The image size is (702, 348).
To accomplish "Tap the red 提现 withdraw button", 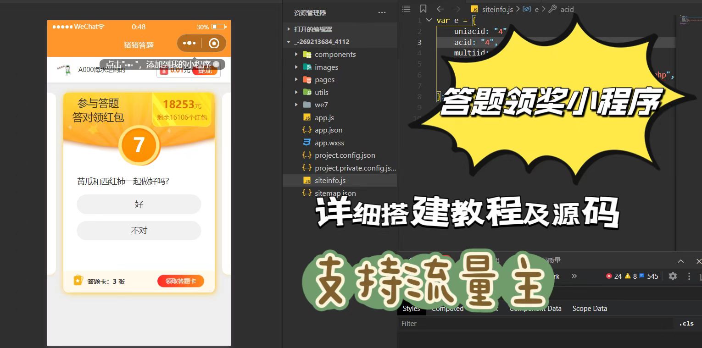I will (x=205, y=70).
